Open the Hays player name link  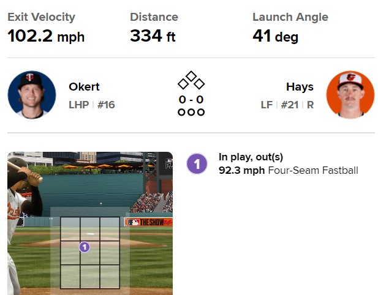(x=300, y=87)
